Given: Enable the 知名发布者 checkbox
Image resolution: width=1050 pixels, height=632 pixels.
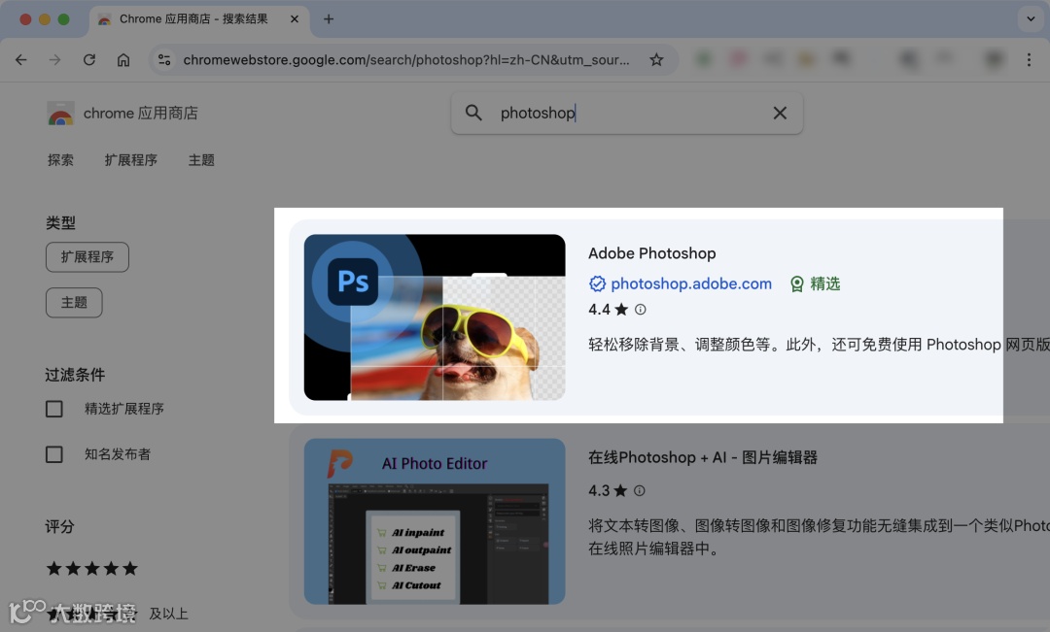Looking at the screenshot, I should tap(54, 454).
